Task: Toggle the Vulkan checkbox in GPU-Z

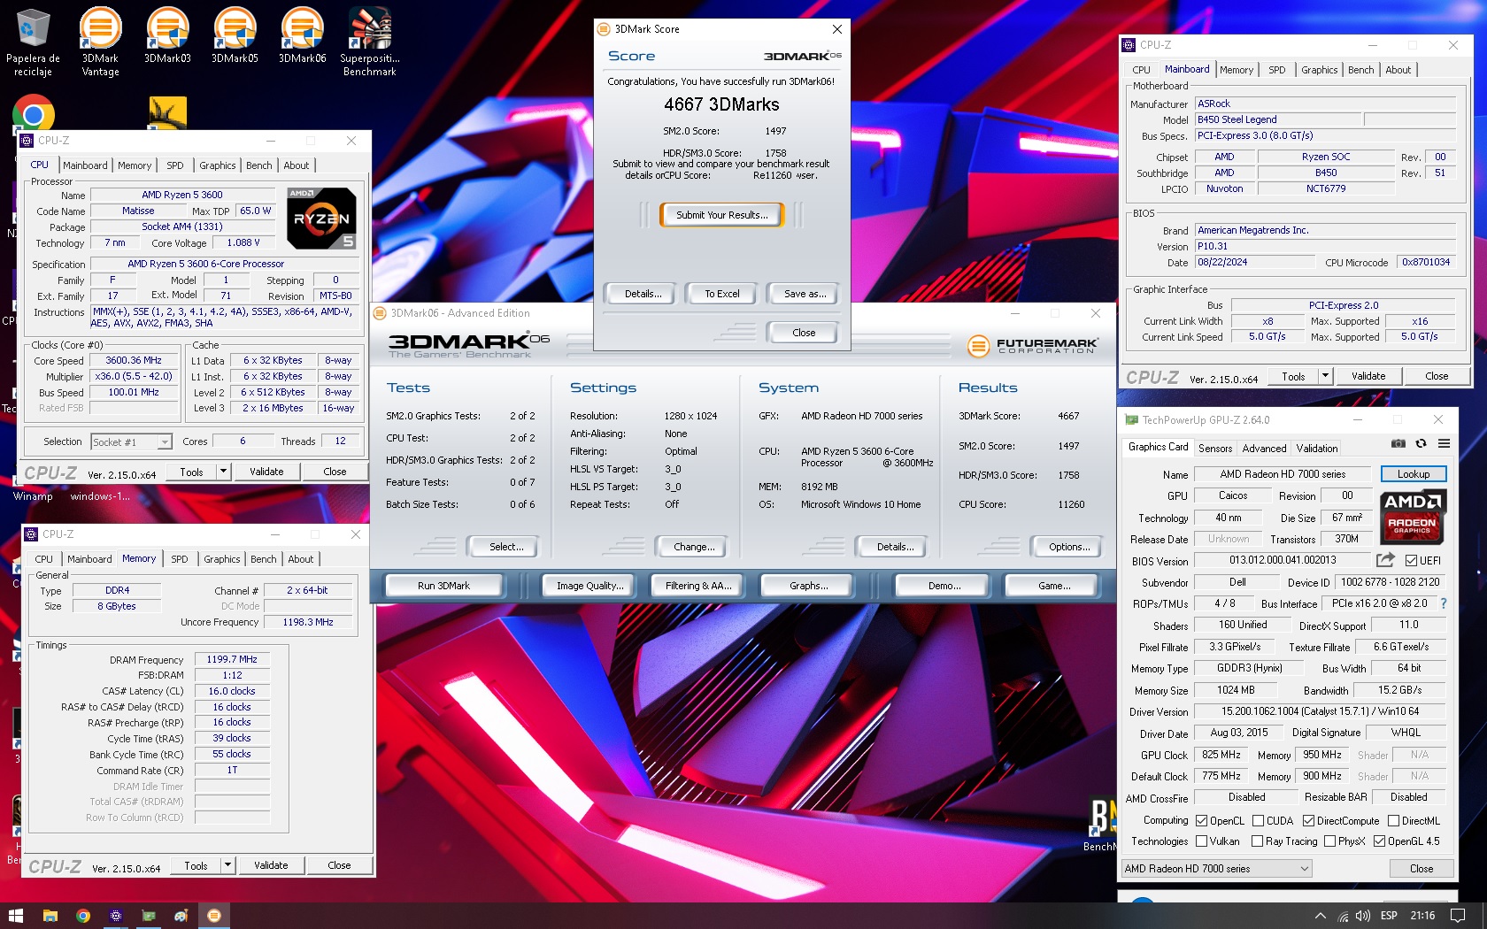Action: (x=1201, y=841)
